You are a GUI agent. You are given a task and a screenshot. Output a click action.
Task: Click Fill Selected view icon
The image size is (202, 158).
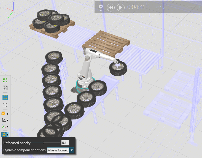point(5,88)
